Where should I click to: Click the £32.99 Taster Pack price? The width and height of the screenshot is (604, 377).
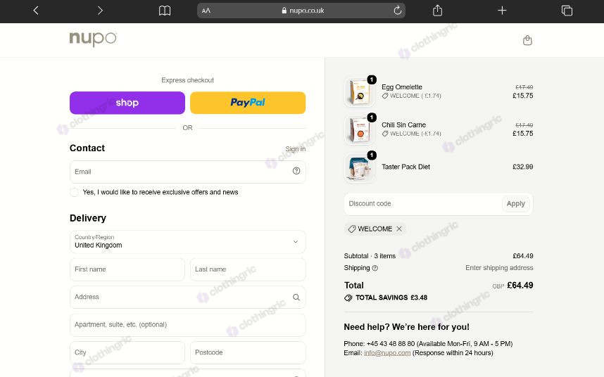[x=523, y=167]
